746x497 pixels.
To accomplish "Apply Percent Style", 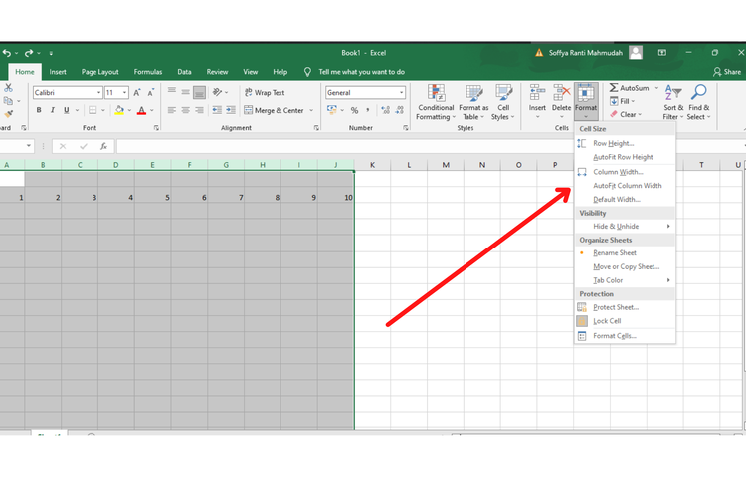I will coord(354,110).
